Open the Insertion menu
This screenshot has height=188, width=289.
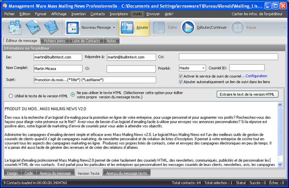(79, 14)
